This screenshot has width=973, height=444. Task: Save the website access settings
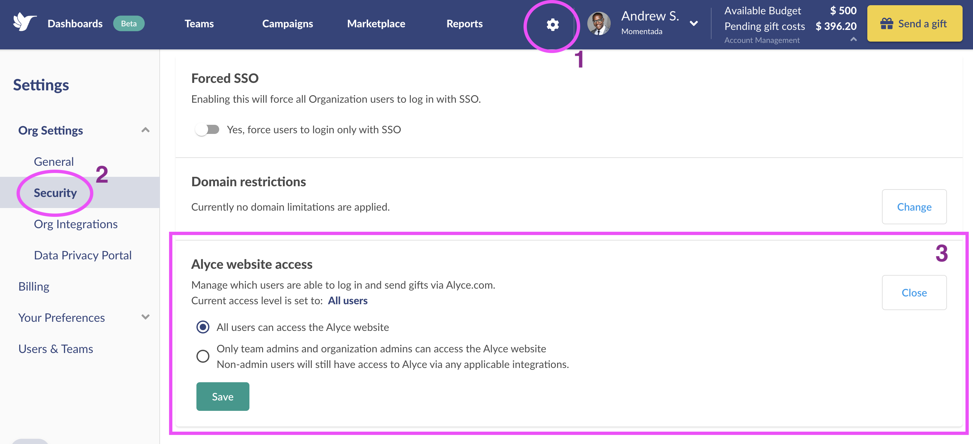coord(223,397)
